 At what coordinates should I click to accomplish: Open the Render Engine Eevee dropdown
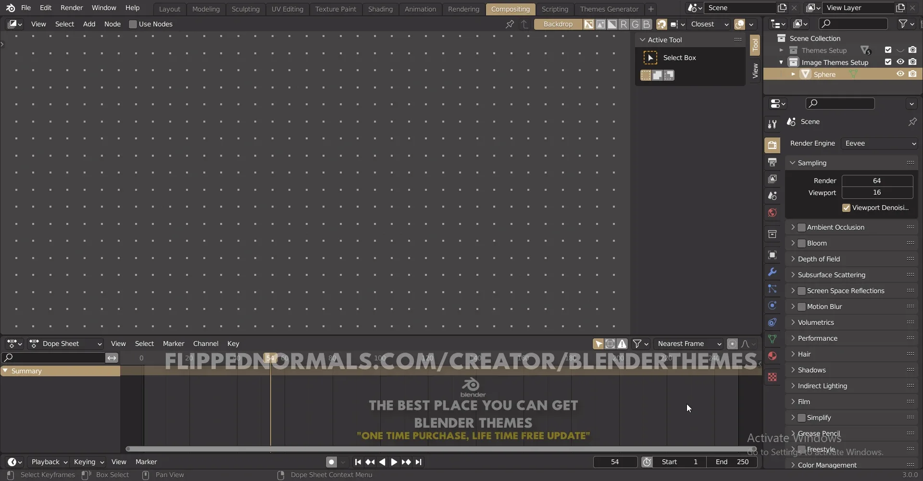click(x=879, y=143)
